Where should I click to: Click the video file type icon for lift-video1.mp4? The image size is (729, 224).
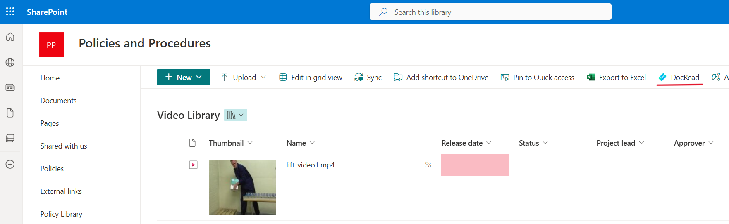coord(193,165)
